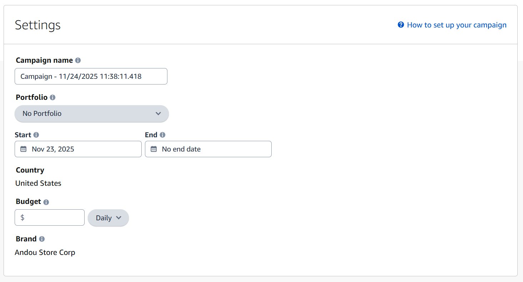The height and width of the screenshot is (282, 523).
Task: Click the No end date field
Action: pyautogui.click(x=208, y=149)
